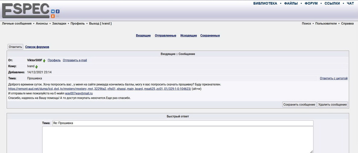Switch to the Отправленные folder
The width and height of the screenshot is (358, 153).
[x=165, y=36]
